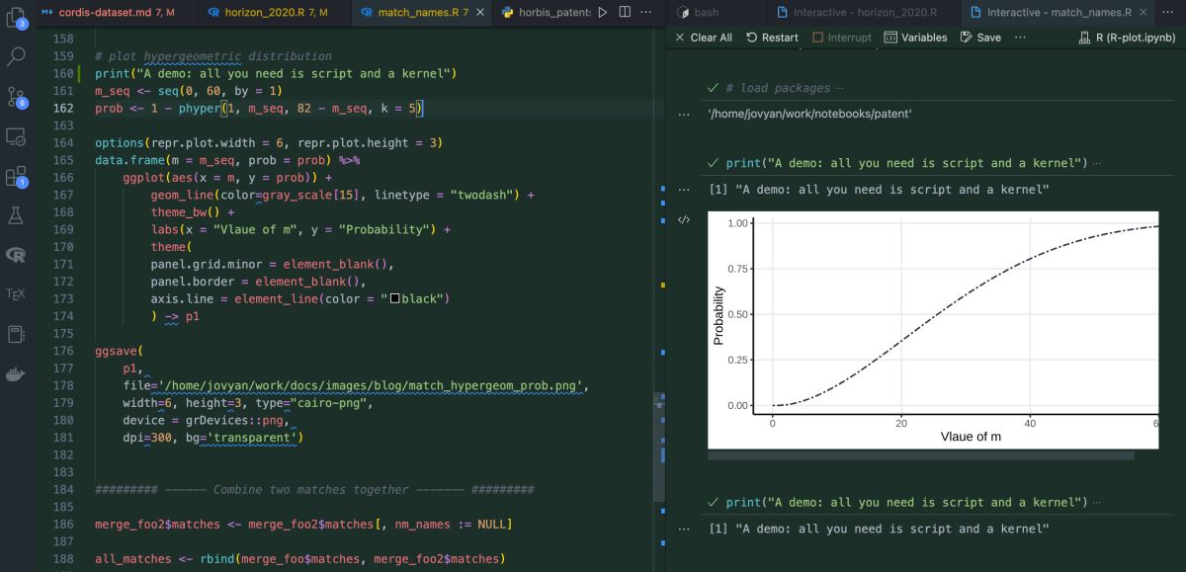Click 'options(repr.plot.width' code line
The width and height of the screenshot is (1186, 572).
tap(269, 142)
